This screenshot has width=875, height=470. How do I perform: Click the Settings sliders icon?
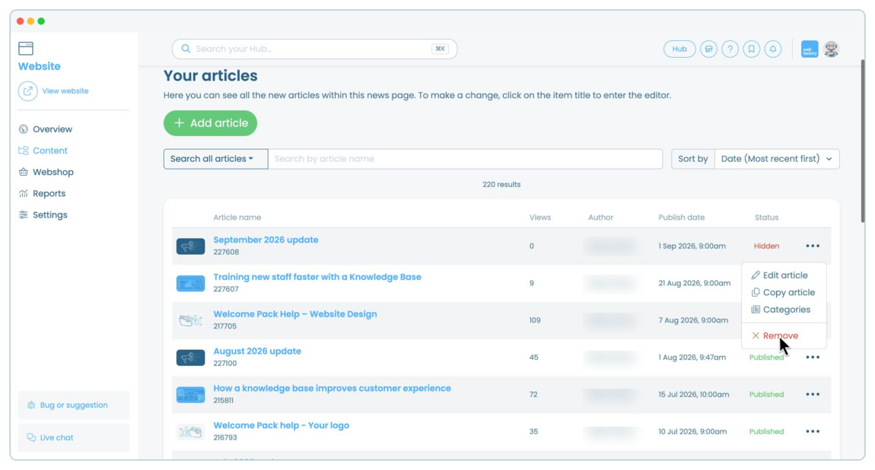[x=24, y=214]
